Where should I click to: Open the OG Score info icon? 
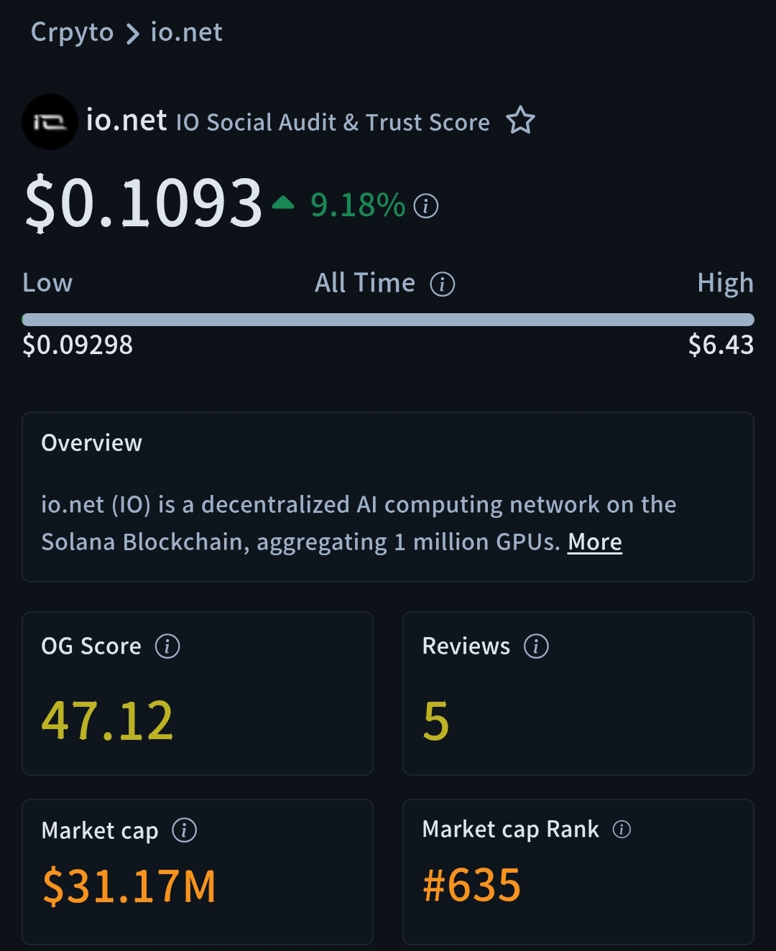click(x=167, y=646)
